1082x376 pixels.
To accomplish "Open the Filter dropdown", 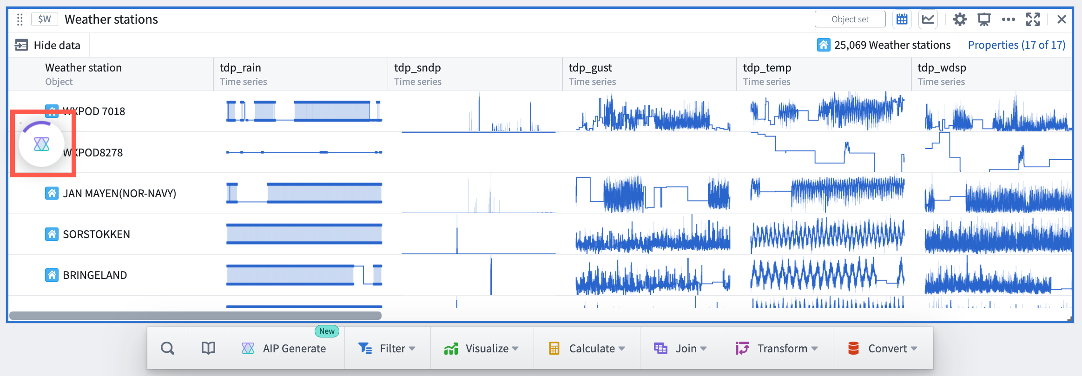I will (x=387, y=348).
